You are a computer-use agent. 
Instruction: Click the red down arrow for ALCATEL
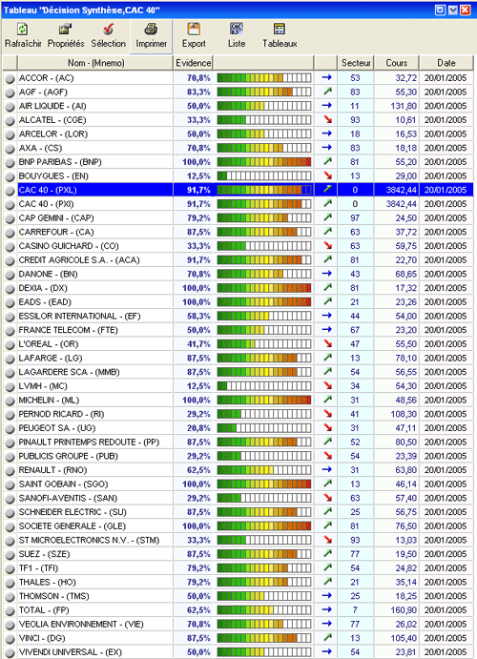tap(327, 120)
